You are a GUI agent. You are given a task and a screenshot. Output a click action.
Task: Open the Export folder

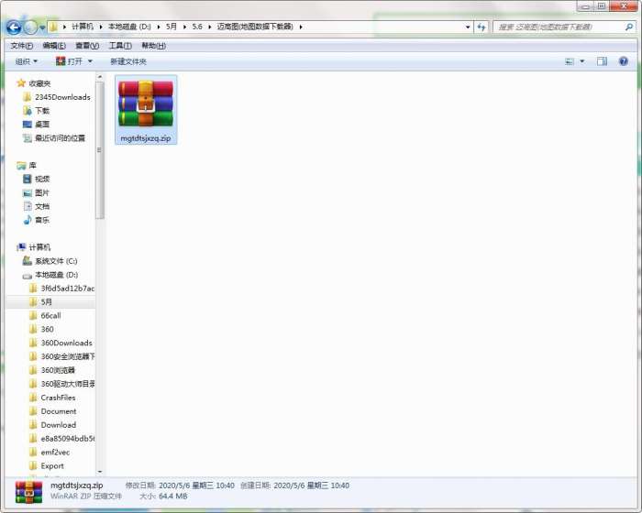[52, 466]
